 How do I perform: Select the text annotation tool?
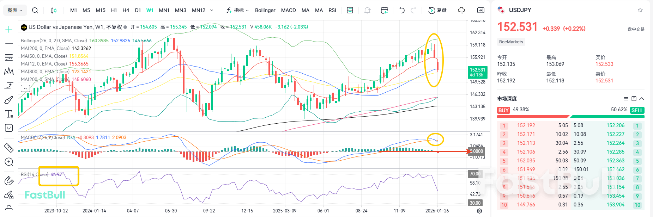click(x=9, y=114)
